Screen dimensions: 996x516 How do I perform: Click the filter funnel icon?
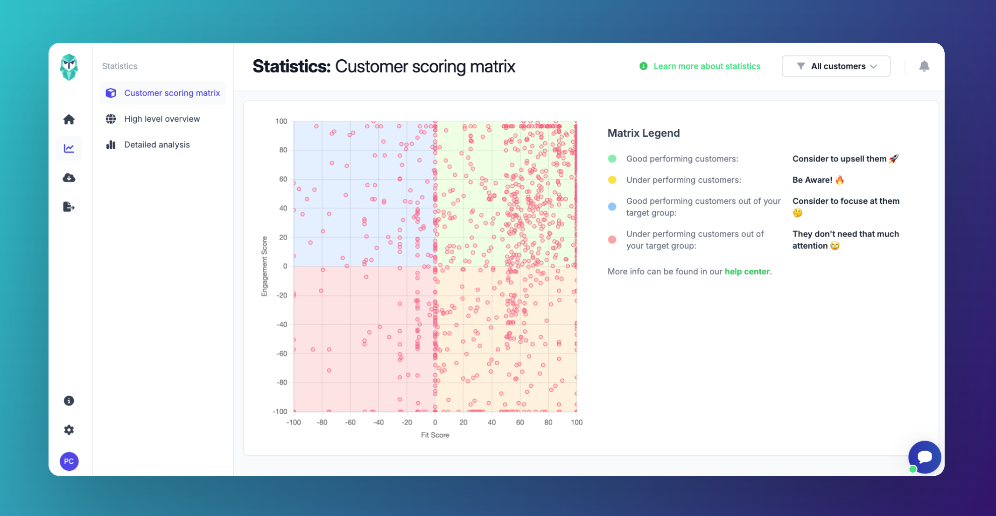801,66
